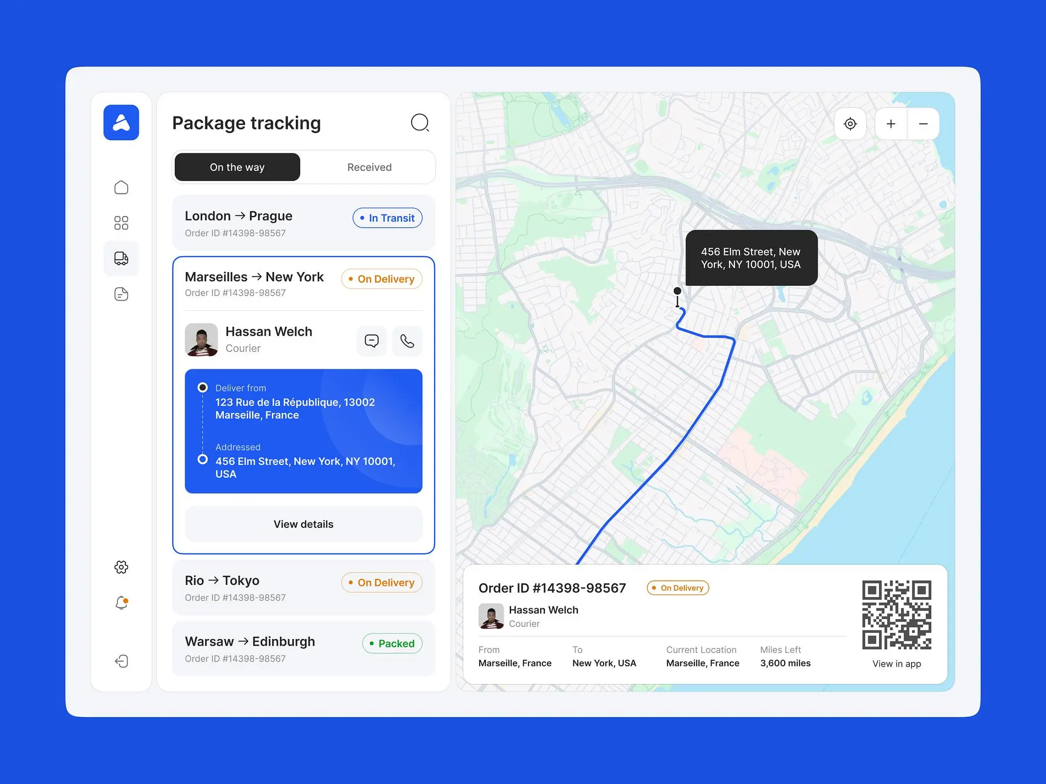Open the Settings gear icon
Viewport: 1046px width, 784px height.
point(122,567)
